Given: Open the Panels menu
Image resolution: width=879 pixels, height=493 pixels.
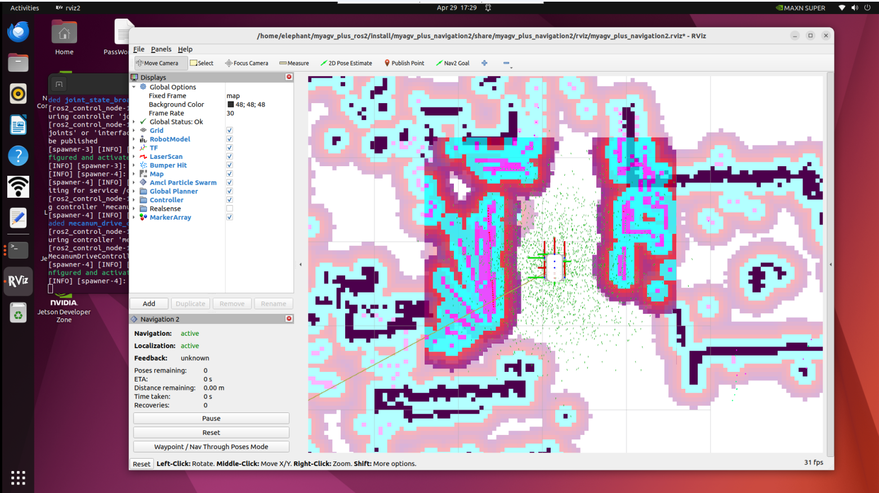Looking at the screenshot, I should [161, 50].
